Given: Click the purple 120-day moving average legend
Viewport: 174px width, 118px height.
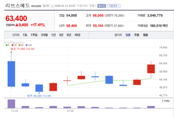Looking at the screenshot, I should coord(28,45).
